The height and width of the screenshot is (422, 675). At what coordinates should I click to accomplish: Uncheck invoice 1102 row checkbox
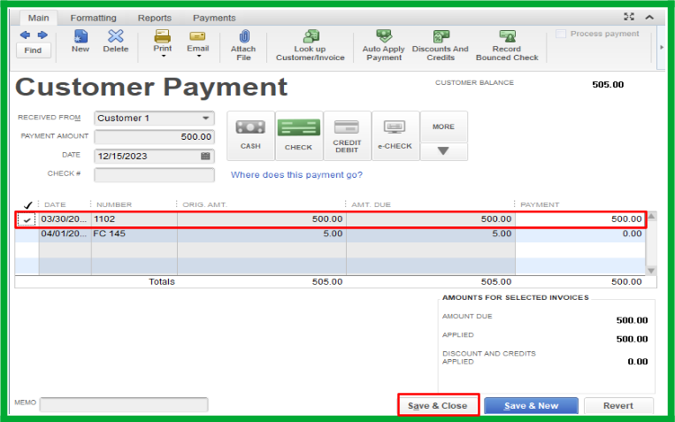click(27, 220)
